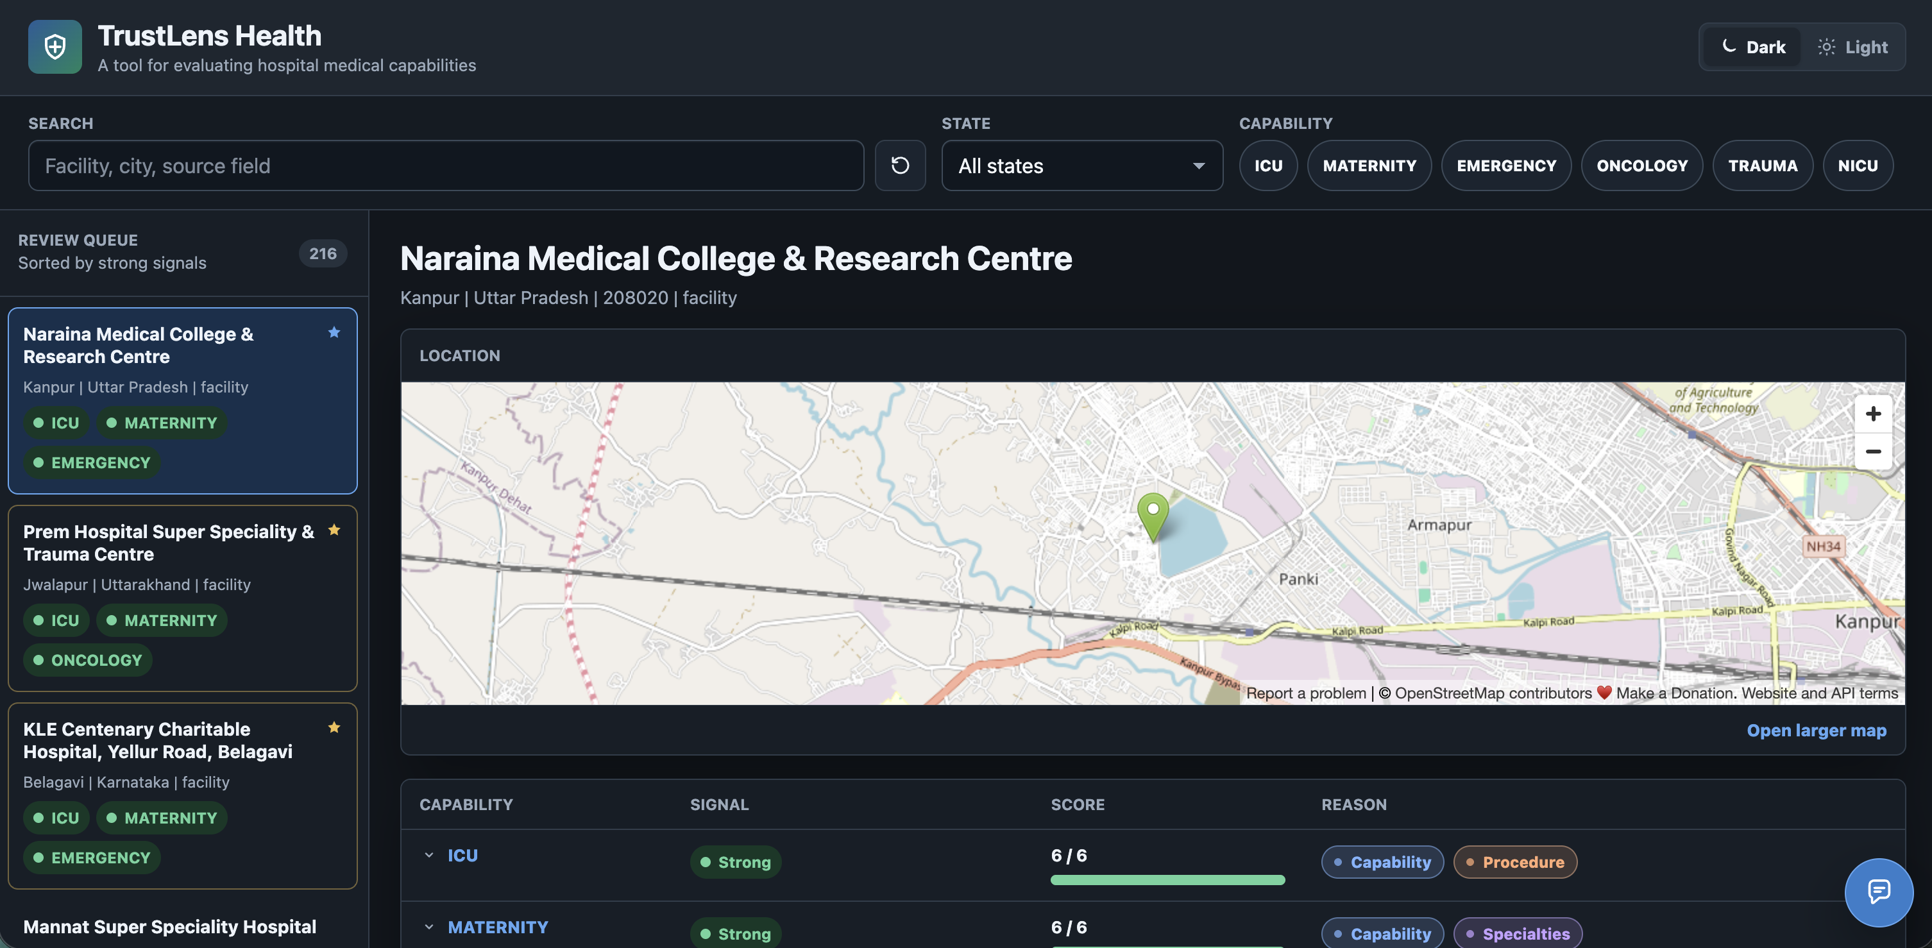The width and height of the screenshot is (1932, 948).
Task: Click the Capability reason tag in ICU row
Action: [1382, 862]
